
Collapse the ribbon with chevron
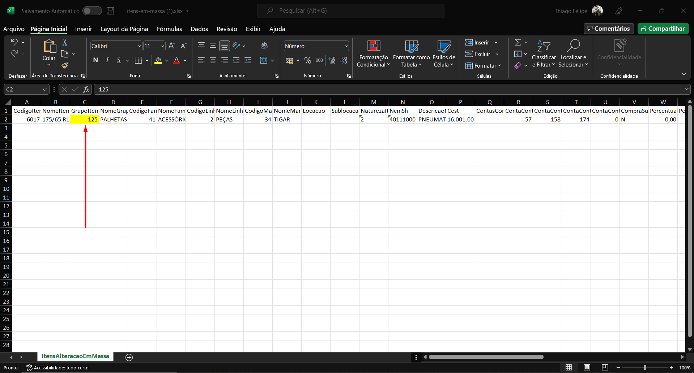coord(684,74)
